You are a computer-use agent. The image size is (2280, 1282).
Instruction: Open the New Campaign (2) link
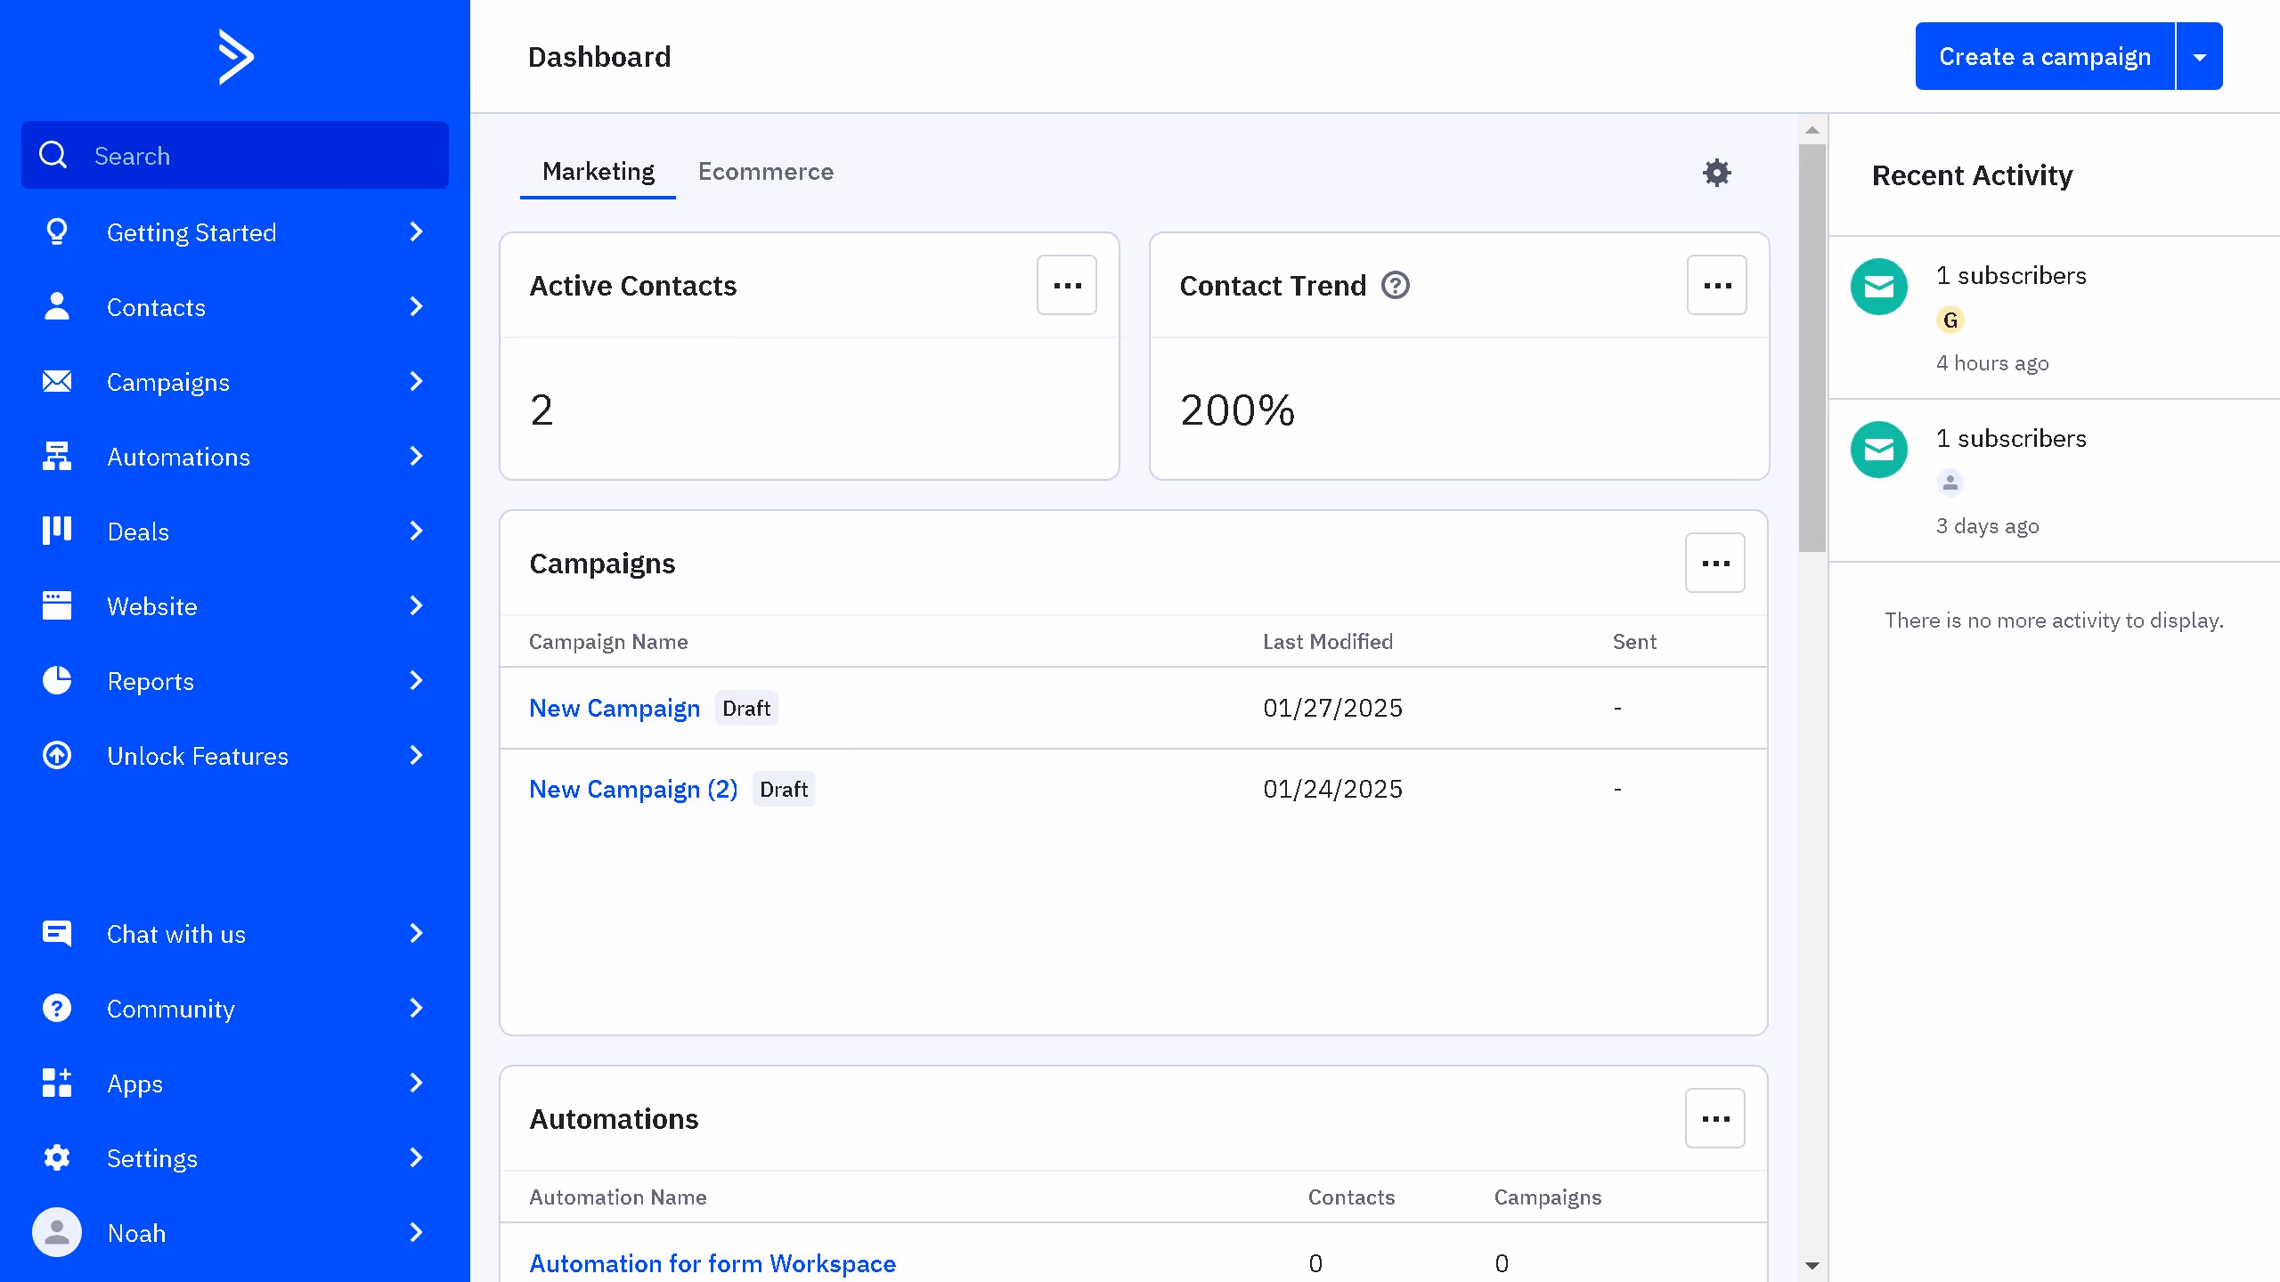coord(633,790)
